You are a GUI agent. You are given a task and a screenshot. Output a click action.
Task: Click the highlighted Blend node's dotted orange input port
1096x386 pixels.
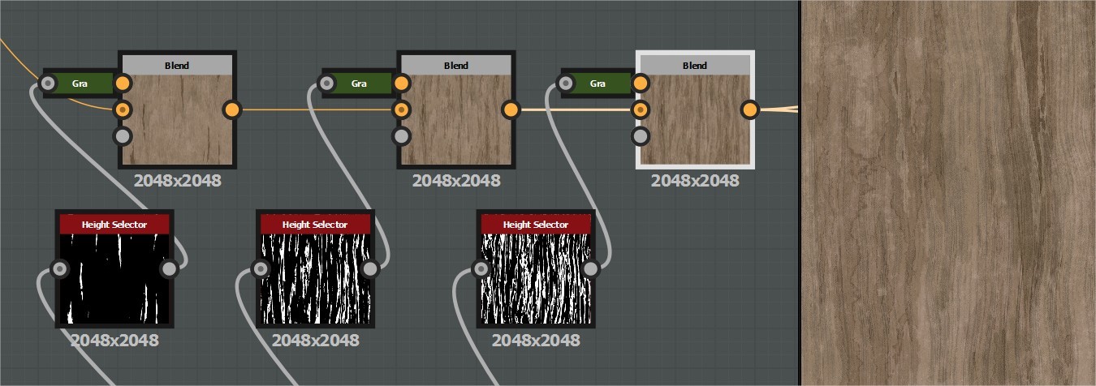641,109
